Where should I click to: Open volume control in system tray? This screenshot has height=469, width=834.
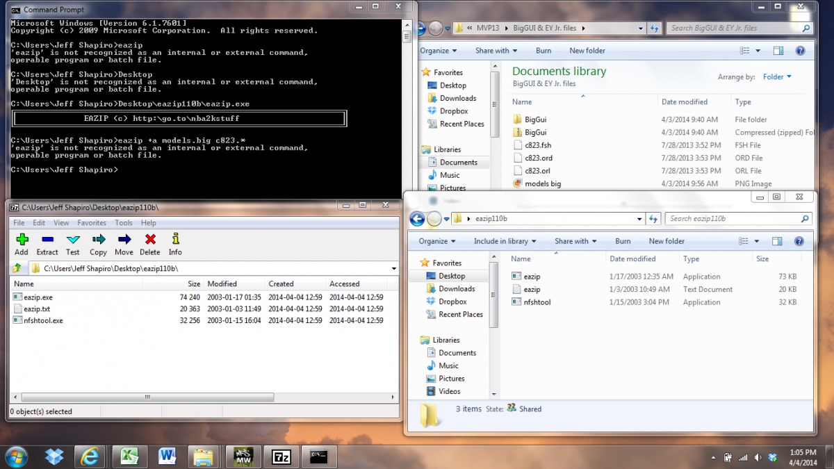click(758, 458)
